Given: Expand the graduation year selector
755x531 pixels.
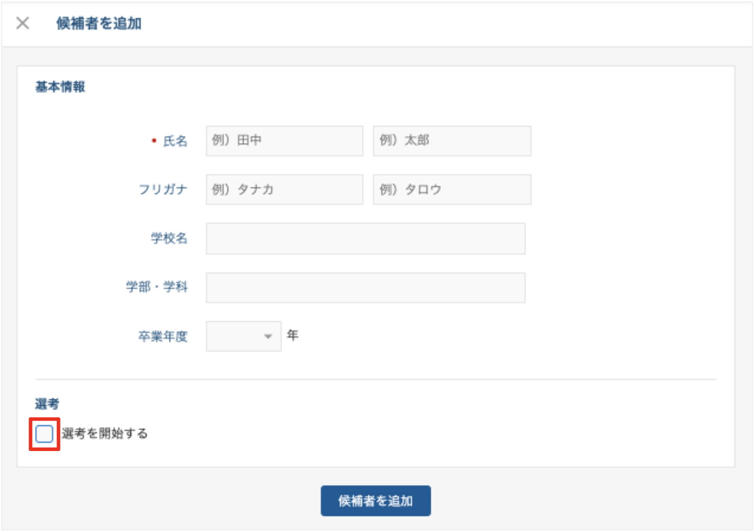Looking at the screenshot, I should click(243, 336).
